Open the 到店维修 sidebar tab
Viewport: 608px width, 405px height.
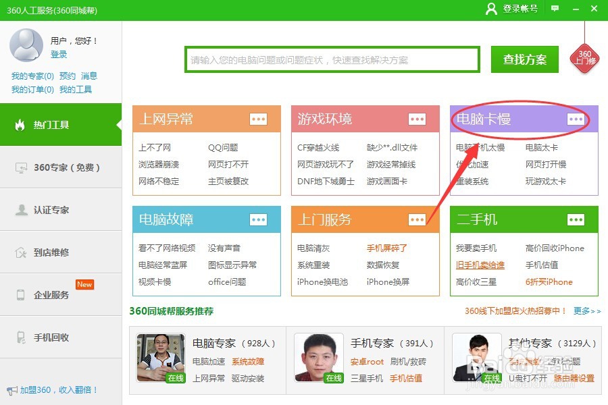coord(61,252)
